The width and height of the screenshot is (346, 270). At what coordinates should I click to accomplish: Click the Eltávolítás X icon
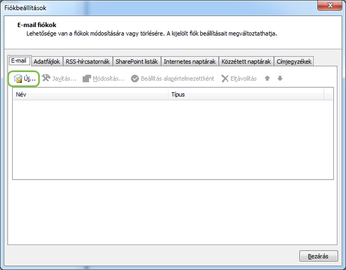point(225,78)
